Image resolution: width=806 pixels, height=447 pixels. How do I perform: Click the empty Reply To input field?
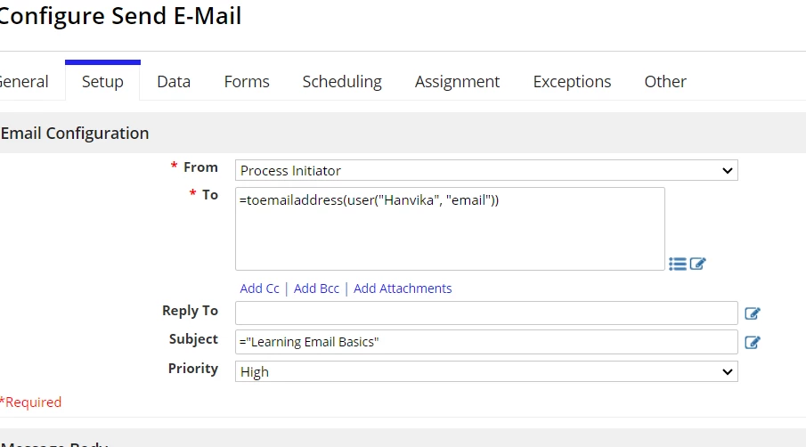click(x=486, y=313)
